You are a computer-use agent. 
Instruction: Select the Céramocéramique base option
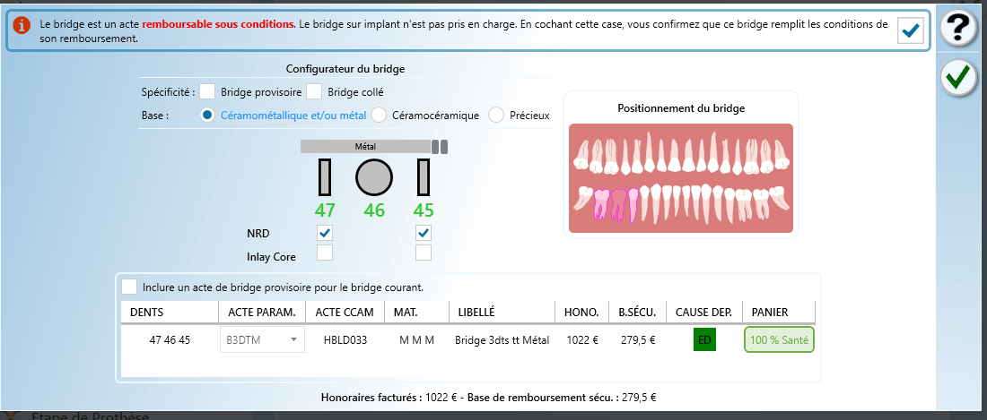(x=379, y=115)
